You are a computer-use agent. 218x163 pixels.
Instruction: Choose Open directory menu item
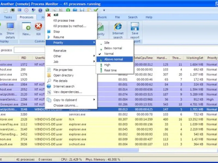pos(71,75)
